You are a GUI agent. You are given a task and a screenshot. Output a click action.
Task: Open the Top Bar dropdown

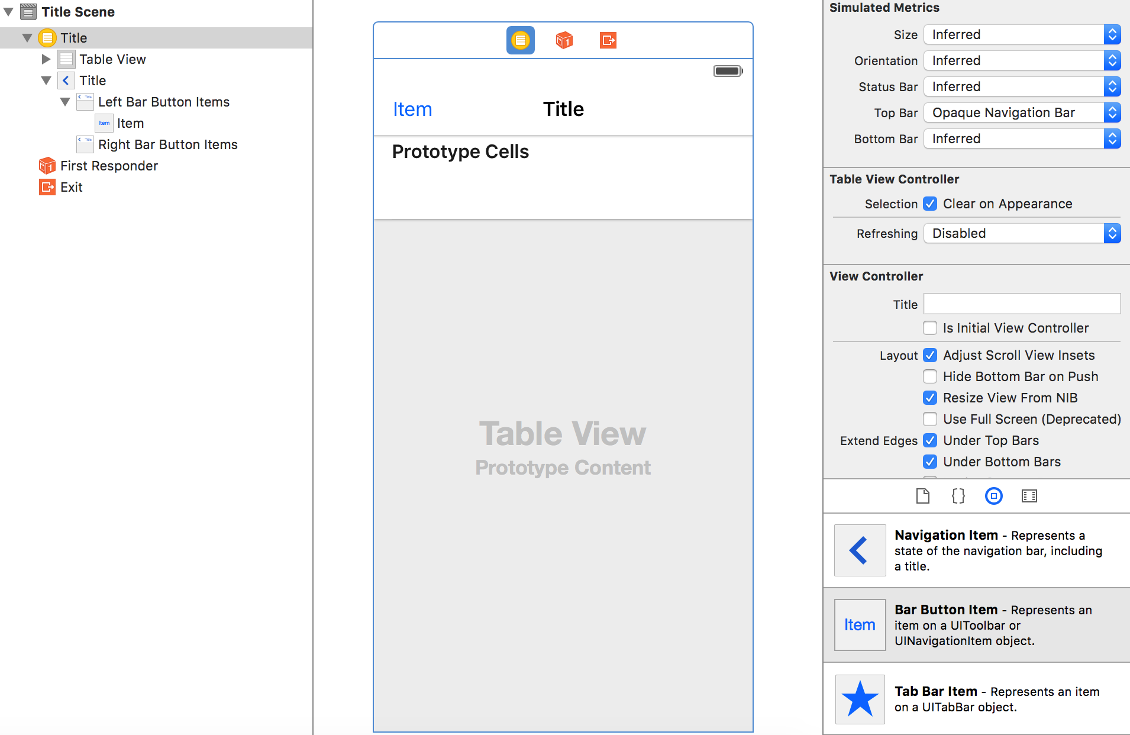click(1021, 112)
